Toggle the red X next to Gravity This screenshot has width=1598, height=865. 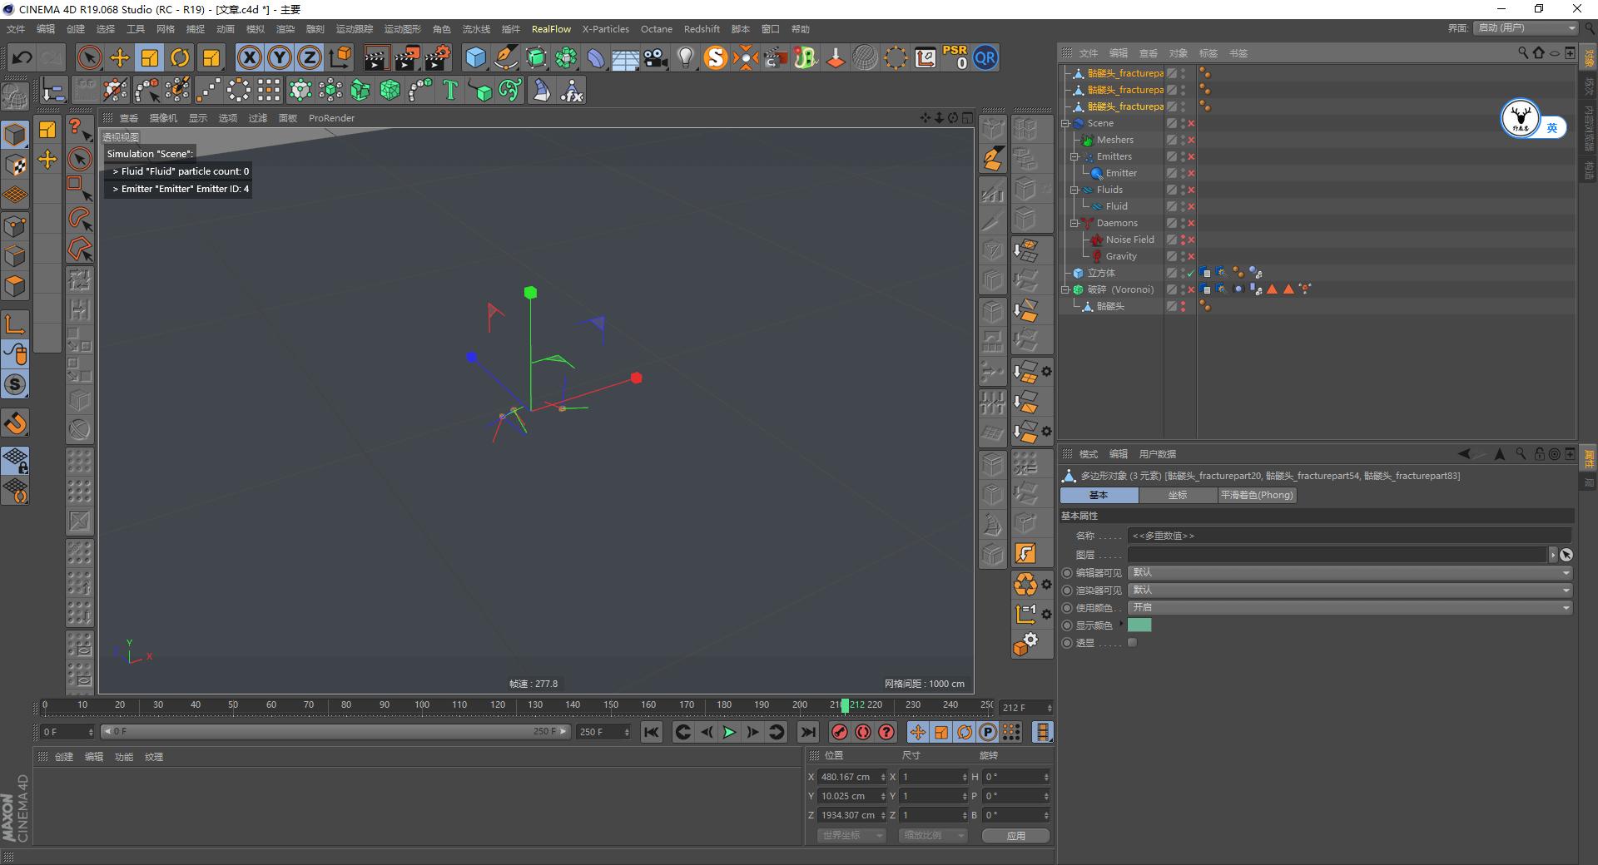point(1192,256)
